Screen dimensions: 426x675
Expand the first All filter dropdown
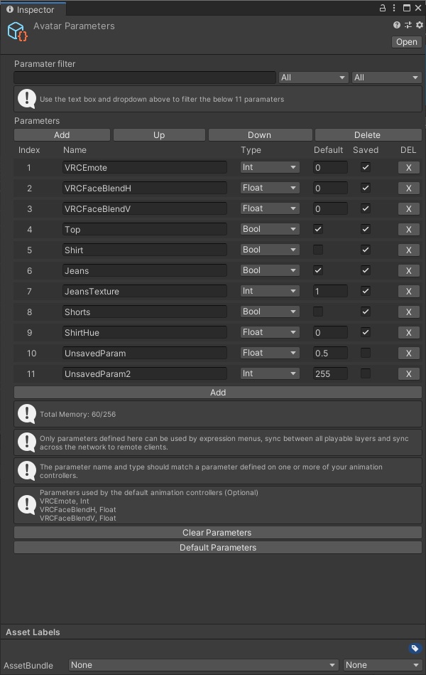tap(312, 78)
